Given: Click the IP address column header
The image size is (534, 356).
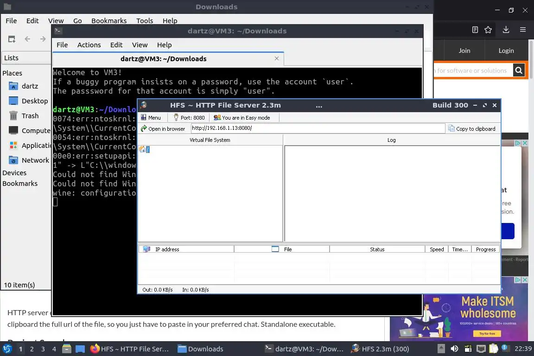Looking at the screenshot, I should [x=186, y=249].
